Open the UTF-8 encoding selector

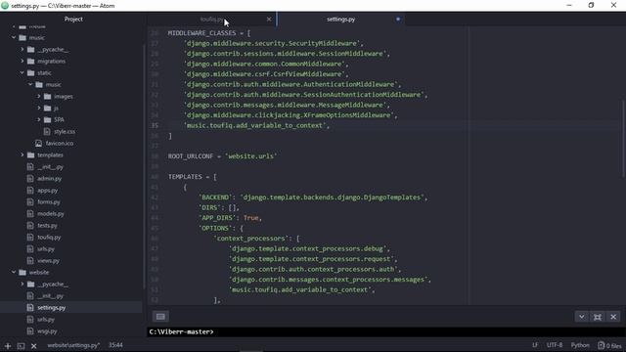point(555,345)
